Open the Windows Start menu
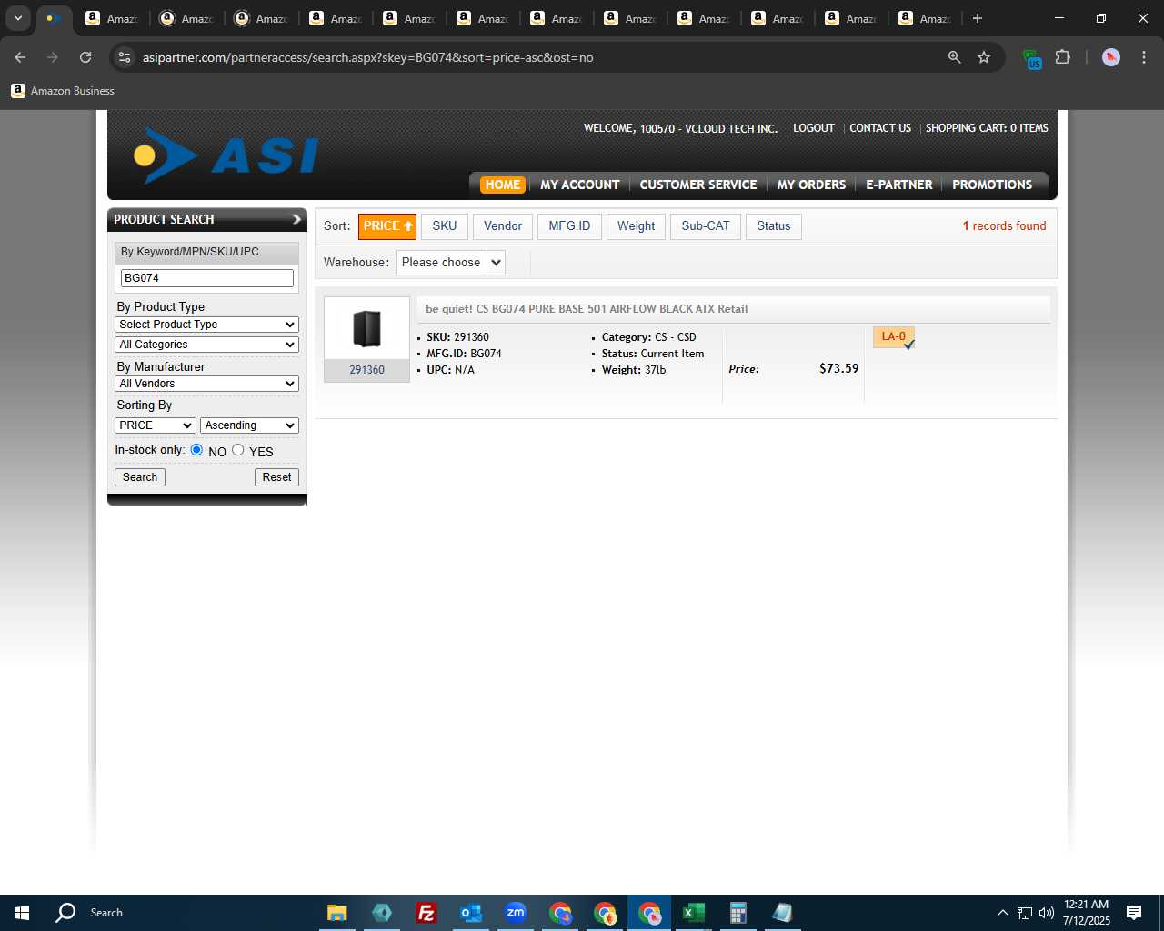Viewport: 1164px width, 931px height. pyautogui.click(x=22, y=913)
